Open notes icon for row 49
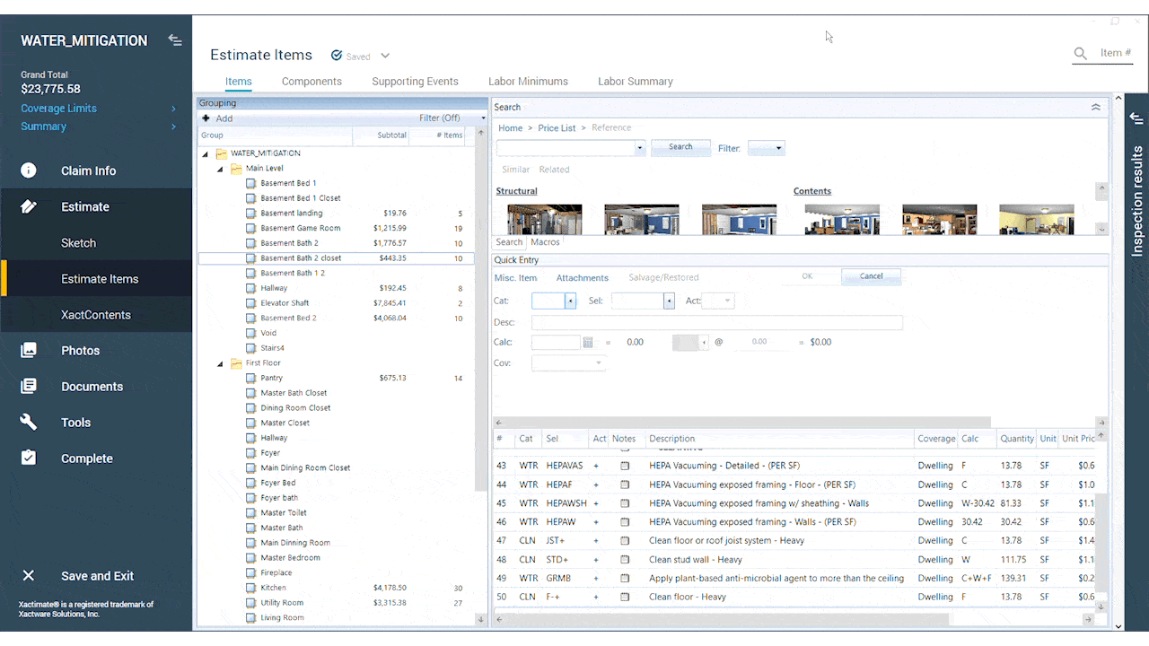Viewport: 1149px width, 646px height. tap(625, 579)
